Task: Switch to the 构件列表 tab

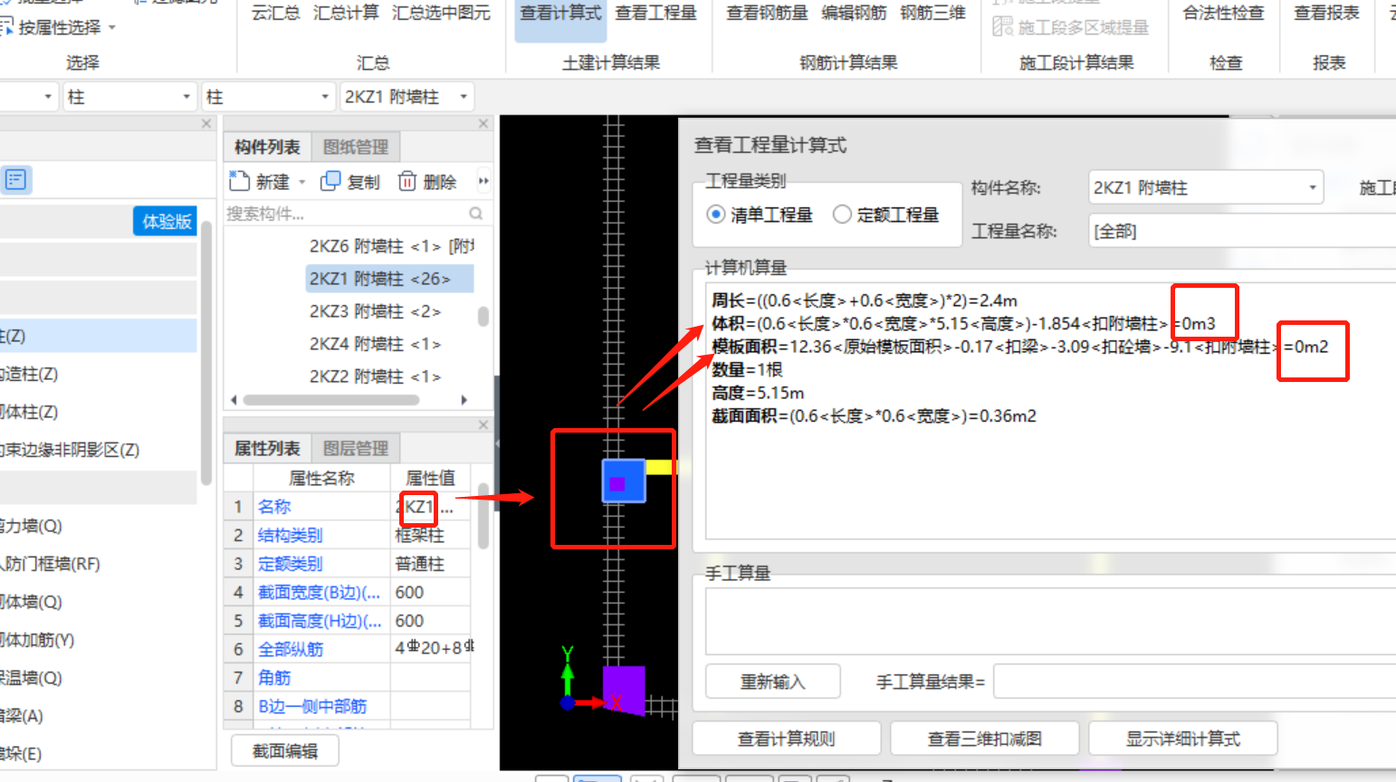Action: click(x=267, y=147)
